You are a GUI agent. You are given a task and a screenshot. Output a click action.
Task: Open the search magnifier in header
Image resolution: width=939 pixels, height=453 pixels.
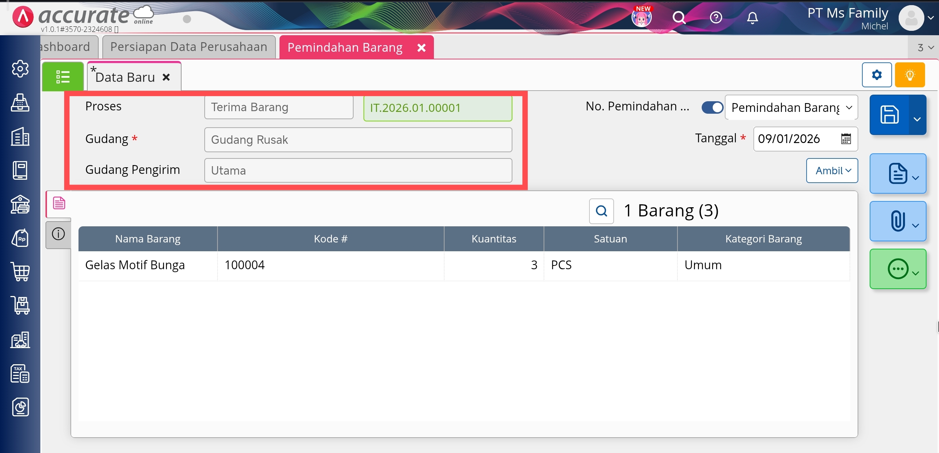point(679,18)
